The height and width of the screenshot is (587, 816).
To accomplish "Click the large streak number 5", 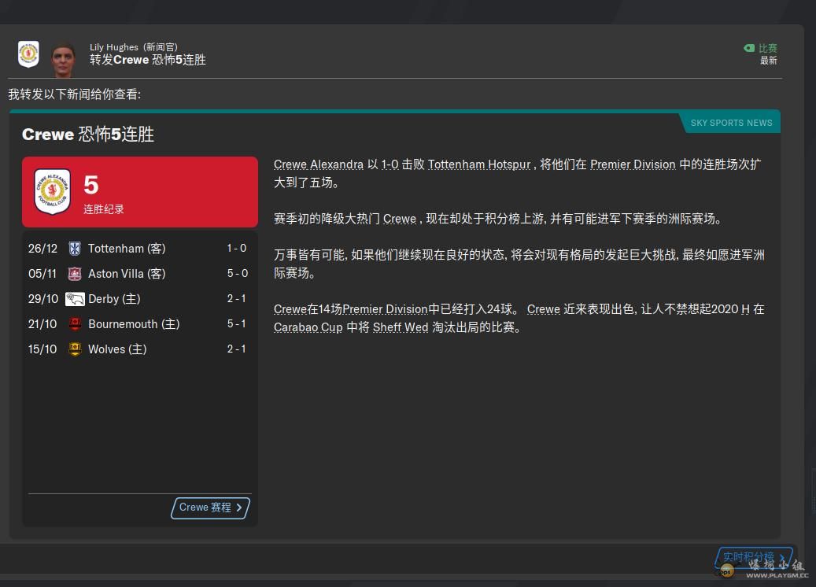I will pos(91,185).
